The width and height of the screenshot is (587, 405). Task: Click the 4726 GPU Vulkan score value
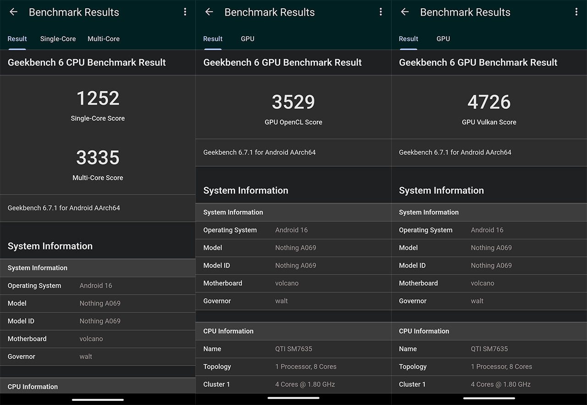(x=489, y=102)
